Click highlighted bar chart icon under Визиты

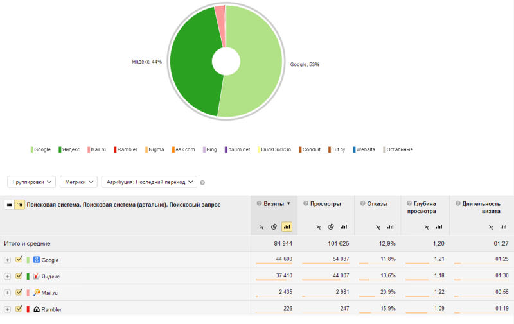pyautogui.click(x=287, y=226)
